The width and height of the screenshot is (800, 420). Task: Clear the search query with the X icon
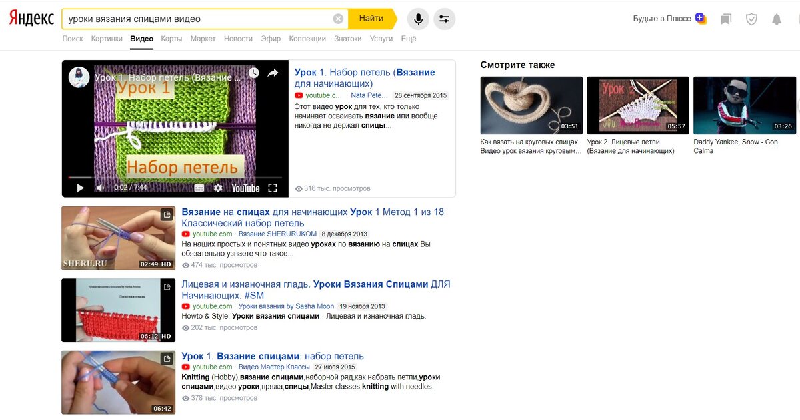point(338,19)
